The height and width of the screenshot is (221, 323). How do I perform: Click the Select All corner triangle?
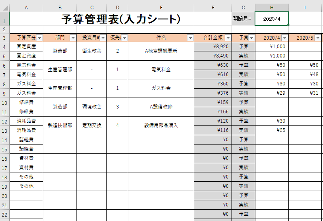[x=5, y=8]
